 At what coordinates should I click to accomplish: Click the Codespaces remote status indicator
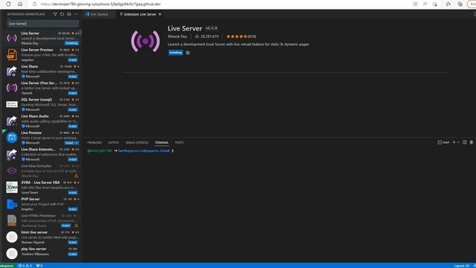7,266
